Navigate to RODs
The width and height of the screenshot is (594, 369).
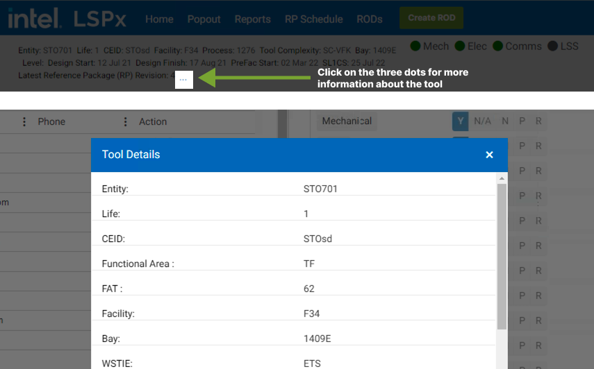tap(369, 19)
